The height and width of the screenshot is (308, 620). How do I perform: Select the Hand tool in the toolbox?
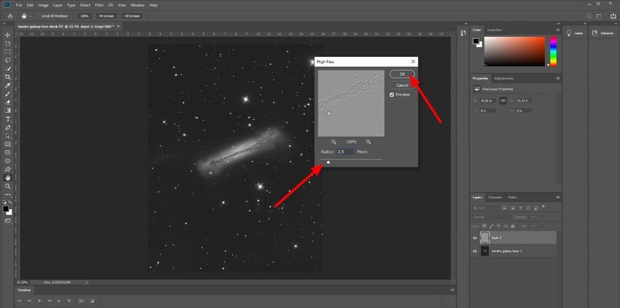8,178
